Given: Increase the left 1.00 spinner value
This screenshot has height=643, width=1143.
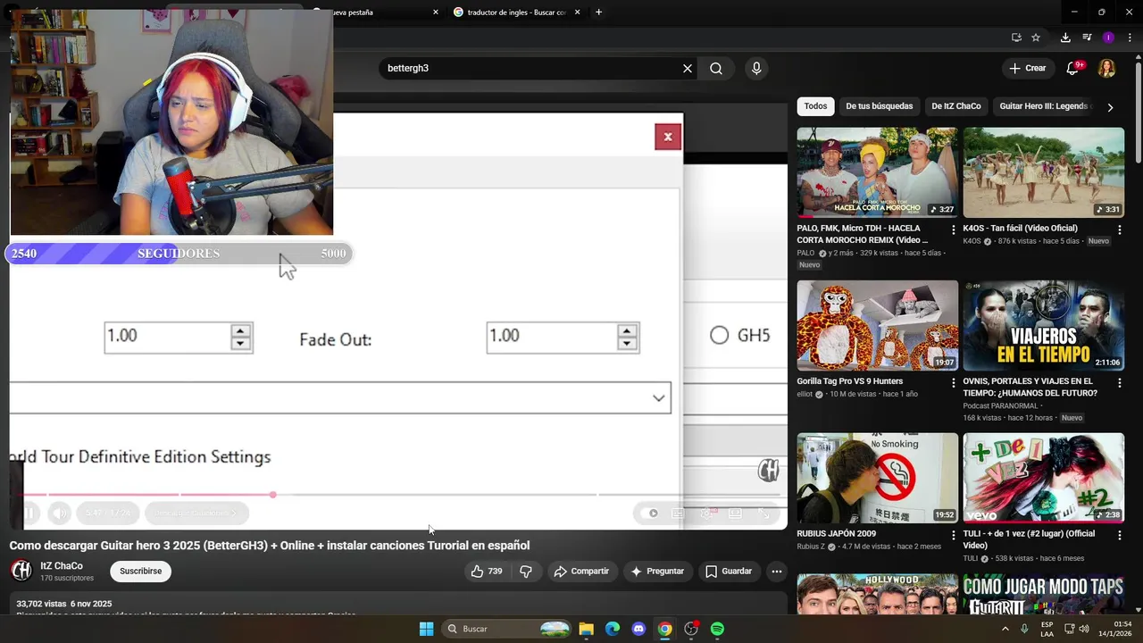Looking at the screenshot, I should click(x=239, y=330).
